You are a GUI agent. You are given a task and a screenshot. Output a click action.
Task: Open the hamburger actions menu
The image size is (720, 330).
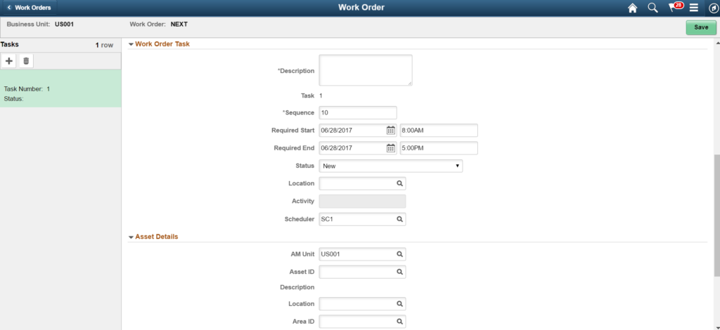coord(694,8)
